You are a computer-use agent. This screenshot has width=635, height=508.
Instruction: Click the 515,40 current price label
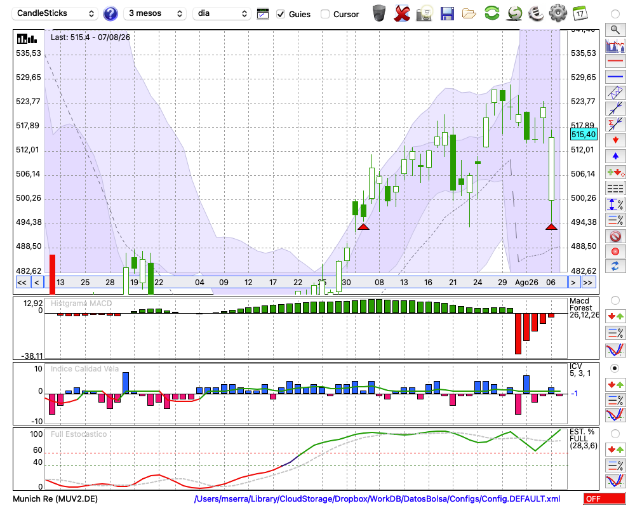(584, 135)
